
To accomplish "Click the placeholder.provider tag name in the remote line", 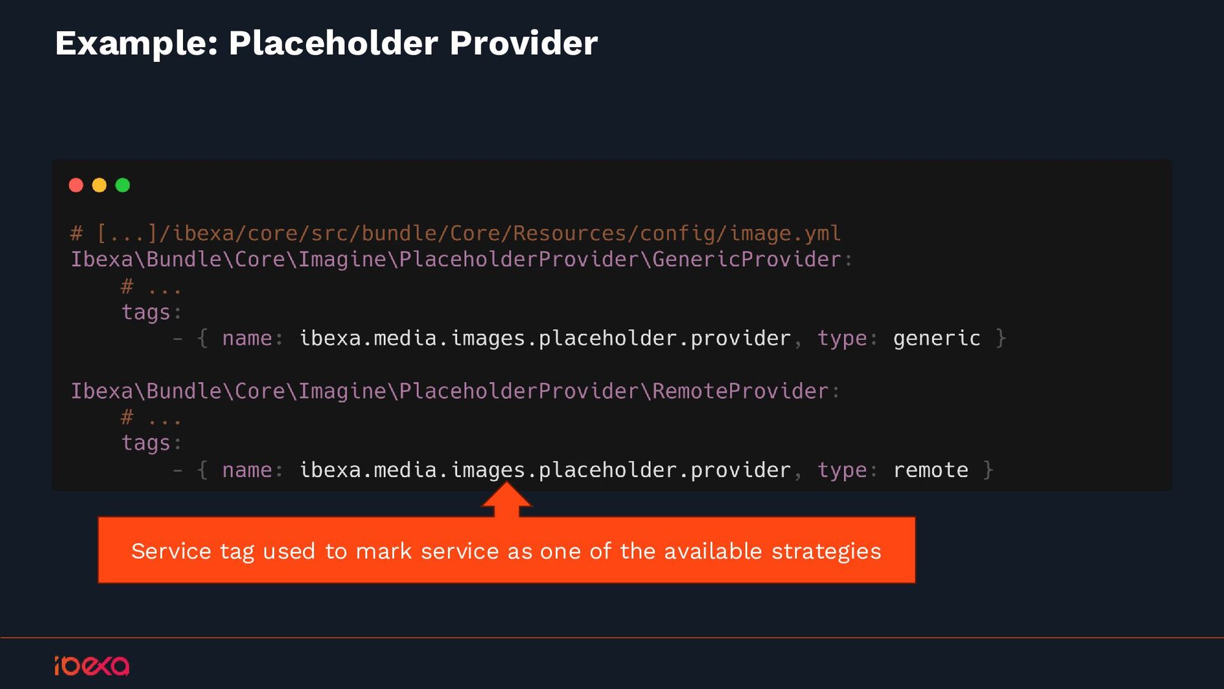I will 545,470.
